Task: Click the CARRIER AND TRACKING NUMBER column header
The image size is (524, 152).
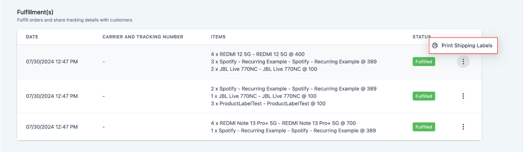Action: (x=143, y=37)
